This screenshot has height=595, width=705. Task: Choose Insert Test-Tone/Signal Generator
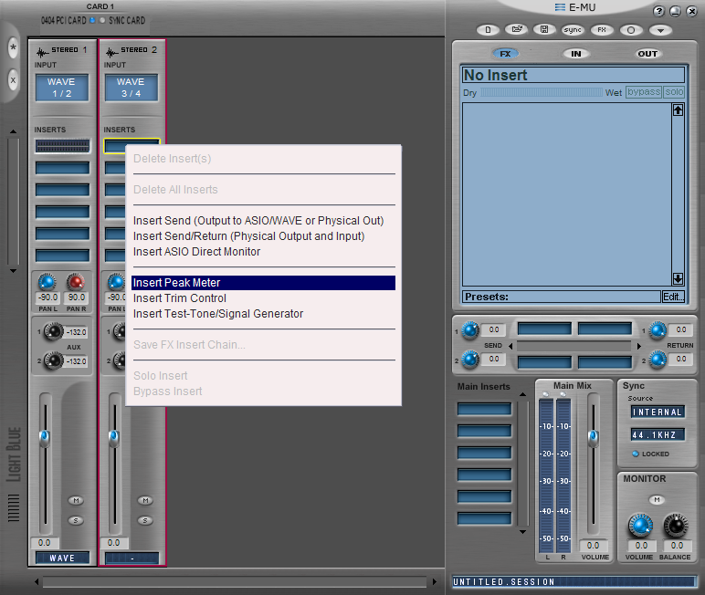(264, 314)
